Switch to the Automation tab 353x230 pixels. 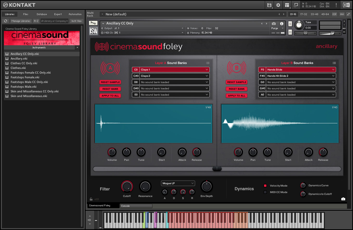75,14
